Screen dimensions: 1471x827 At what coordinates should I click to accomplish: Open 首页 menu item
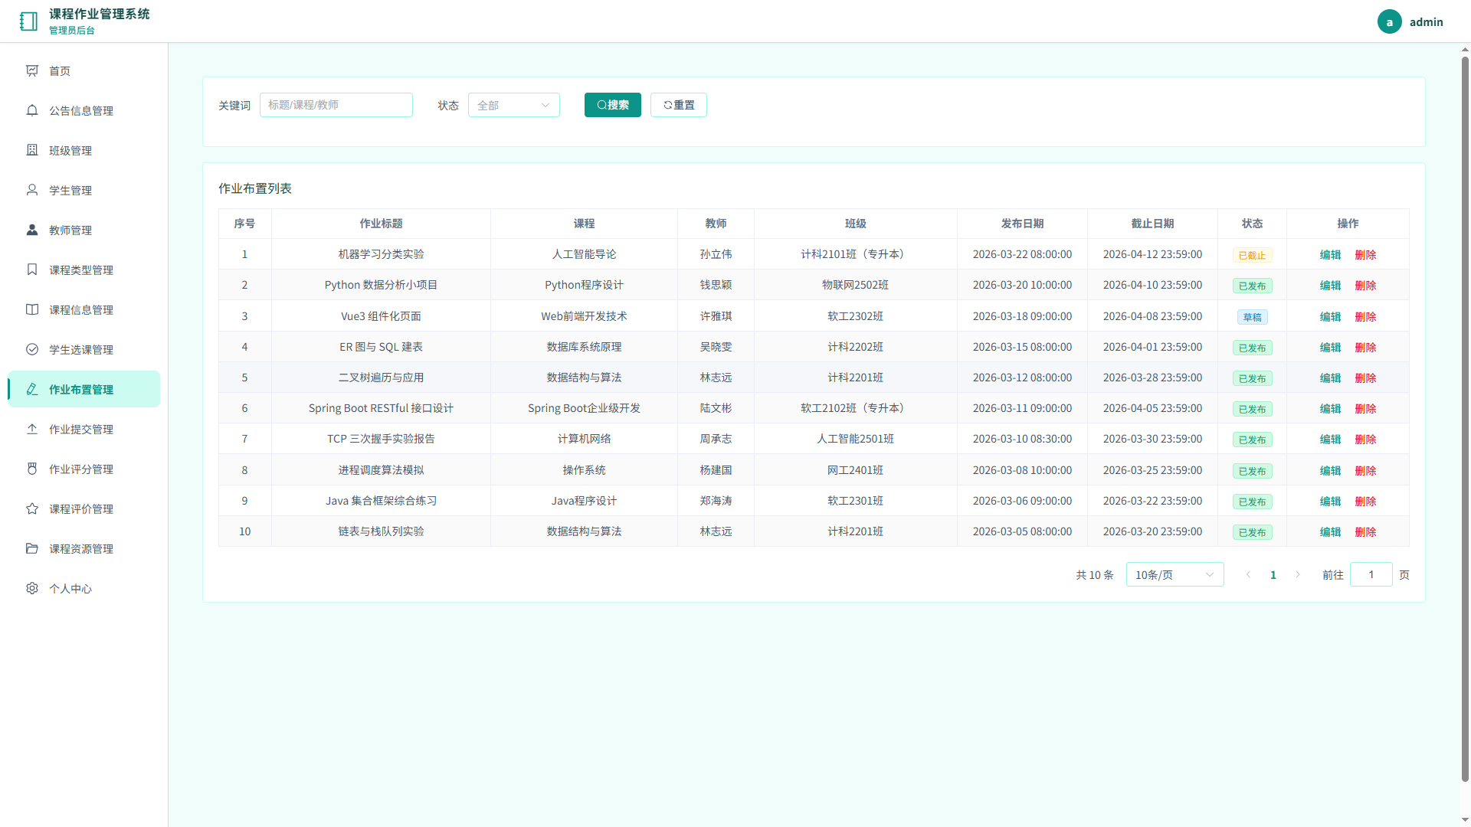[84, 70]
